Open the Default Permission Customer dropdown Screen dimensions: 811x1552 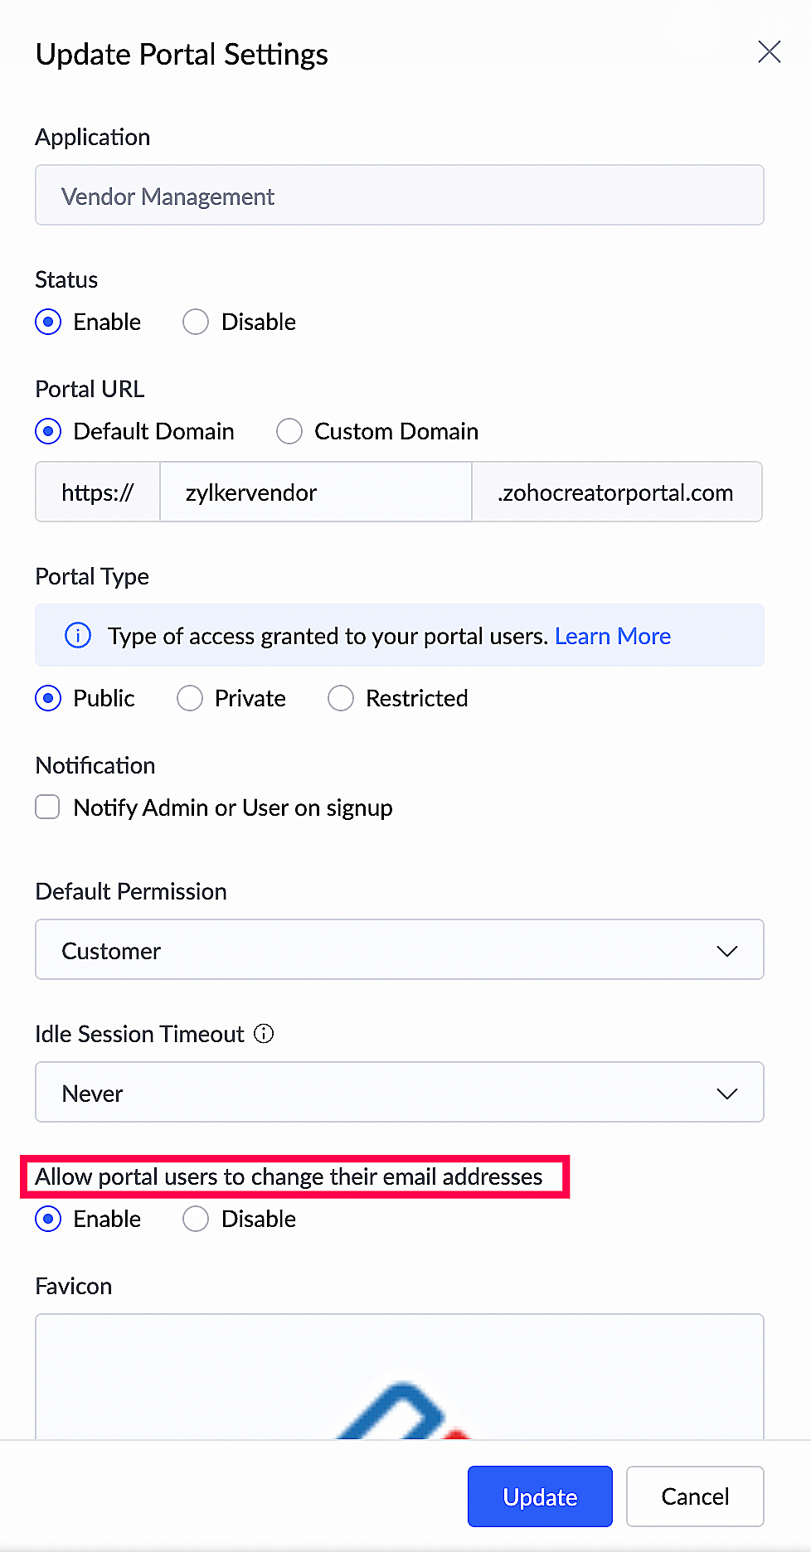tap(399, 950)
